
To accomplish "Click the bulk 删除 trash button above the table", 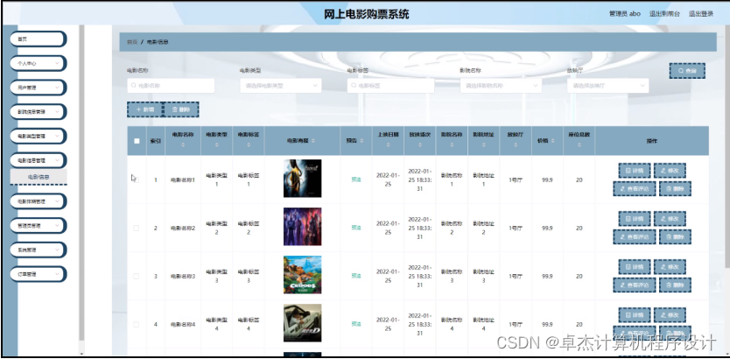I will point(180,109).
